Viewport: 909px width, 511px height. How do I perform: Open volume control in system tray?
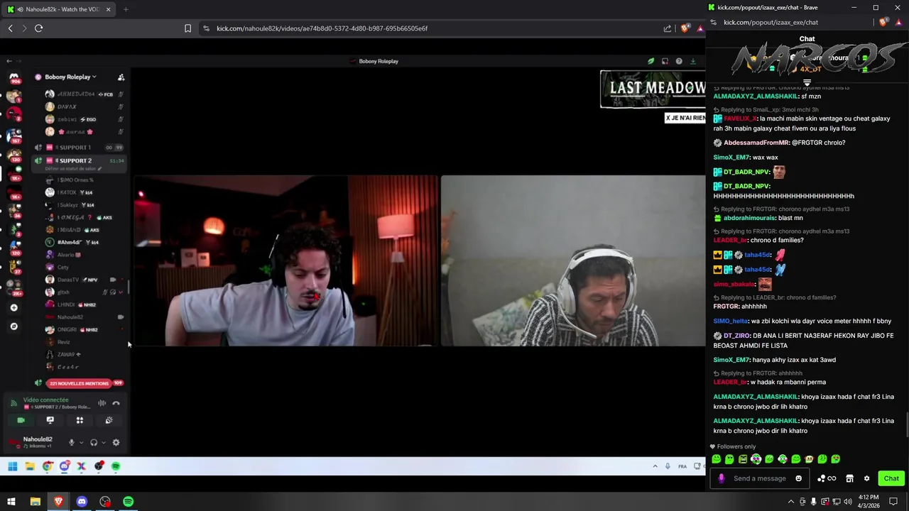click(x=847, y=502)
